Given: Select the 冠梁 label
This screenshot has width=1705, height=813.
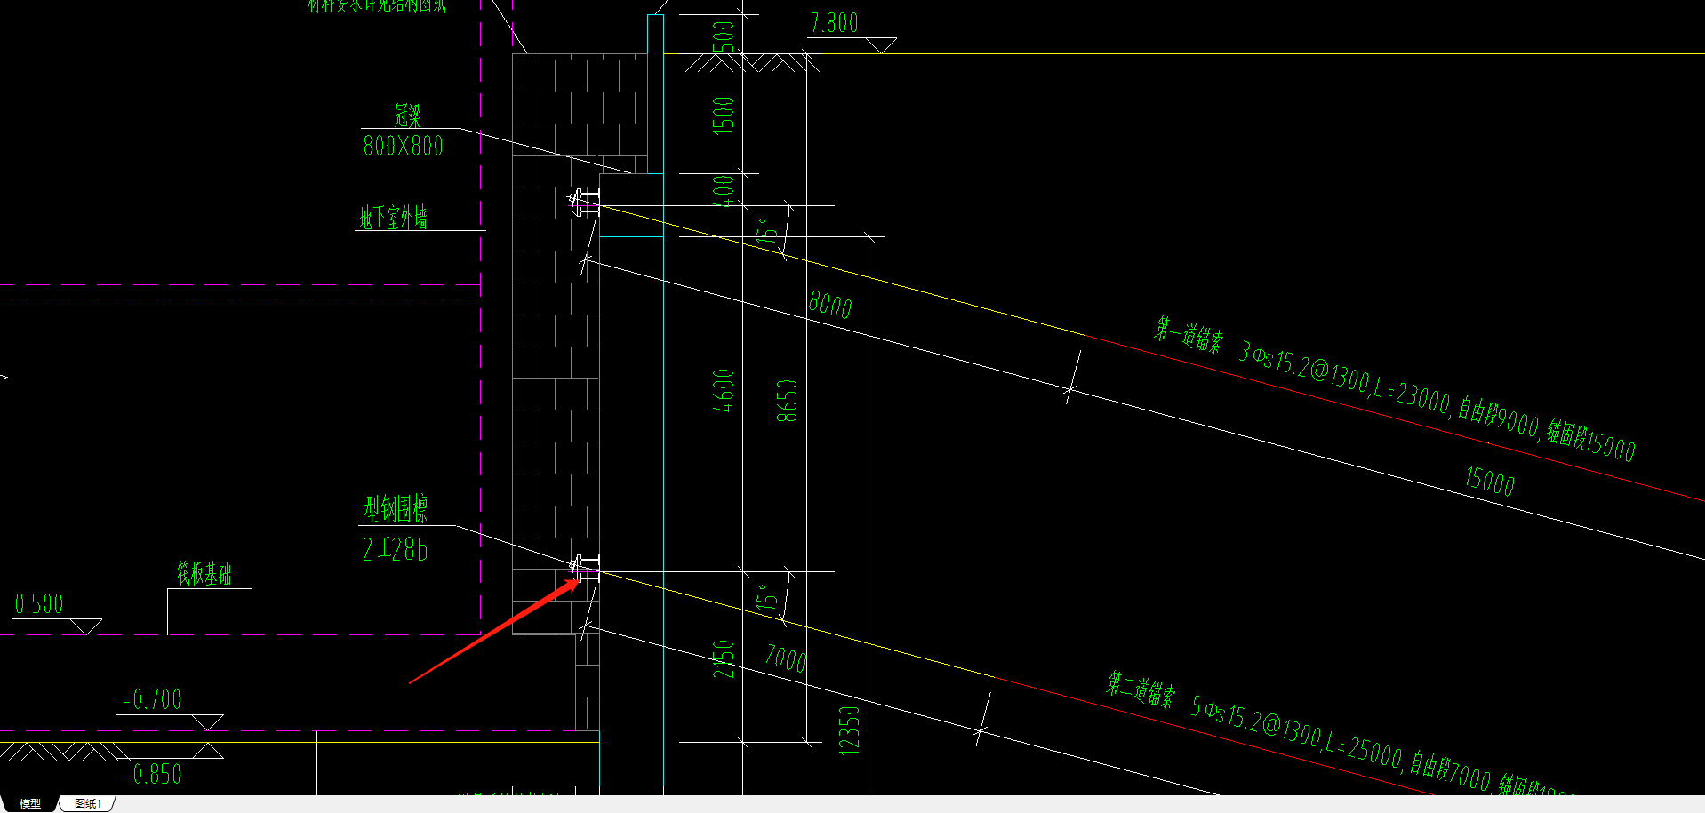Looking at the screenshot, I should [x=408, y=116].
